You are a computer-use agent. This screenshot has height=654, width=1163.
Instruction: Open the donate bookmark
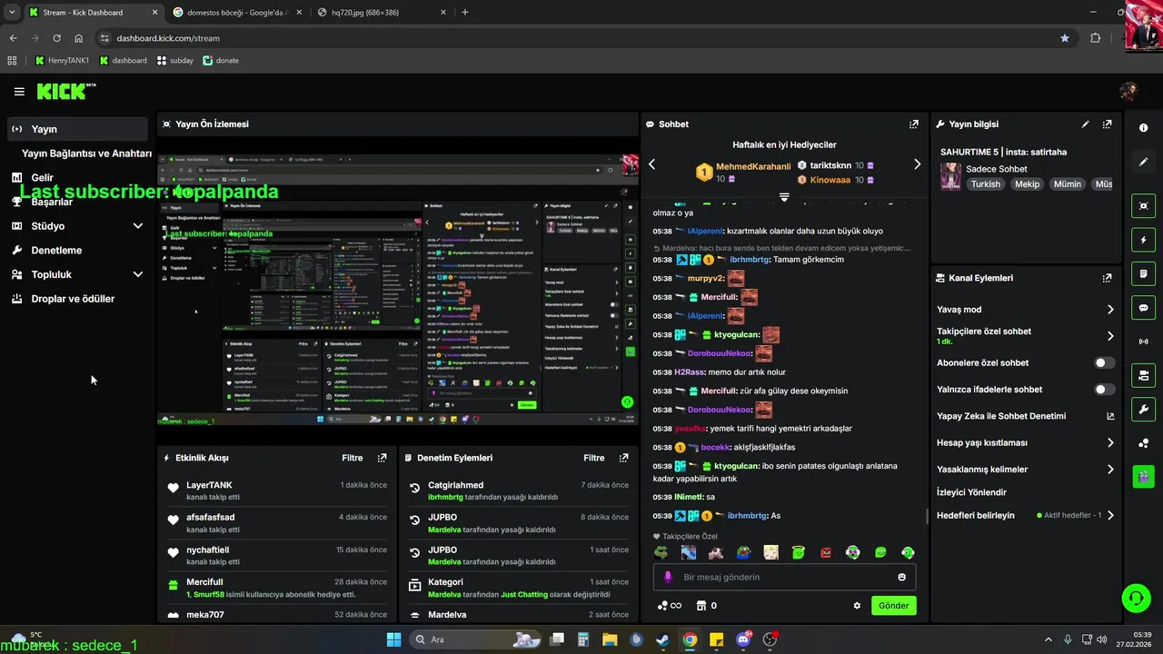tap(221, 61)
